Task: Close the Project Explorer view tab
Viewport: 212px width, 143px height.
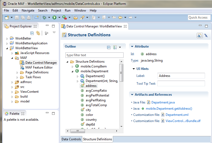Action: click(35, 26)
